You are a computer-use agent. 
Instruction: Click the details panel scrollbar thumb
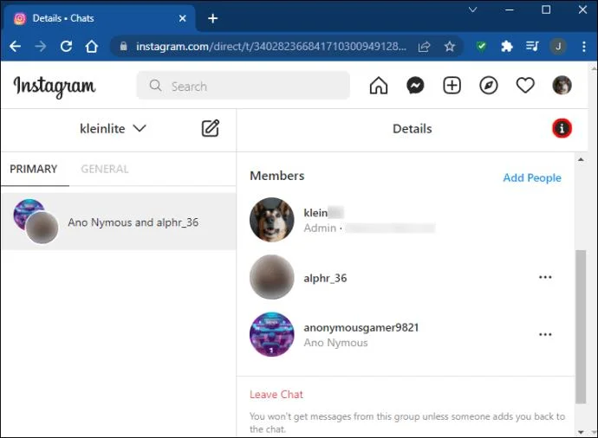point(581,326)
